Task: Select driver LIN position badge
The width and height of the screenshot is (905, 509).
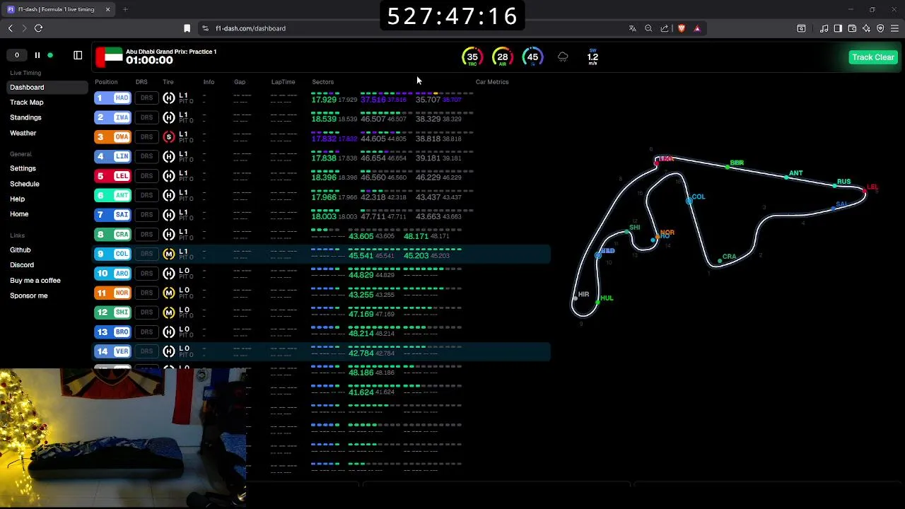Action: [113, 156]
